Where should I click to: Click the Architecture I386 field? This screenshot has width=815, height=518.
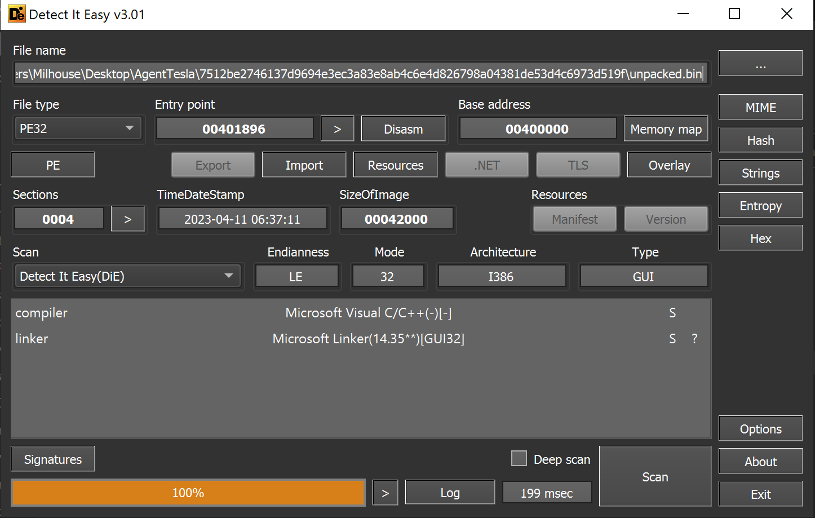coord(502,276)
